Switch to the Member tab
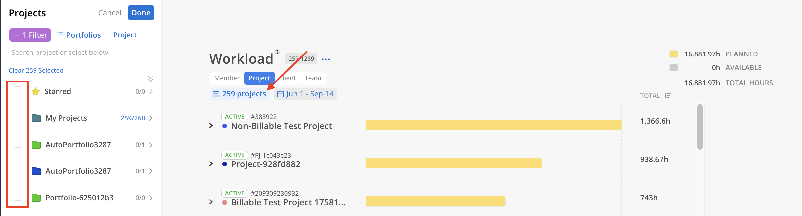Viewport: 802px width, 216px height. coord(227,78)
